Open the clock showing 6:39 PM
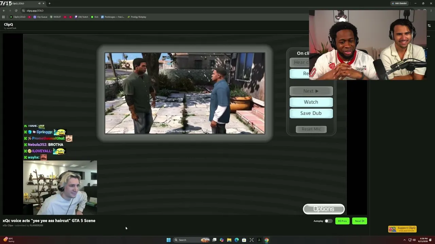Viewport: 435px width, 244px height. [423, 240]
